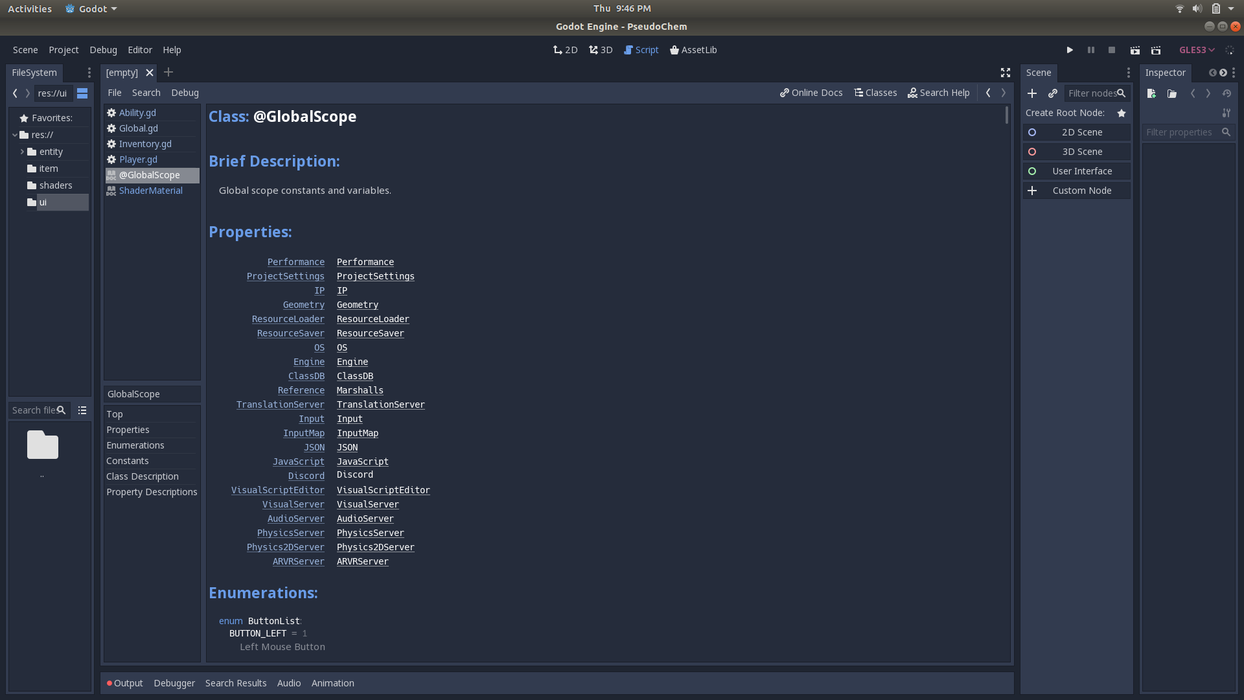The height and width of the screenshot is (700, 1244).
Task: Collapse the res:// folder tree
Action: (14, 135)
